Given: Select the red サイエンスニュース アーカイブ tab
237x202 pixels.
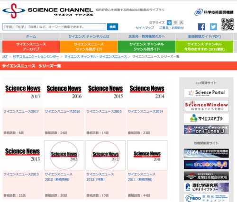Looking at the screenshot, I should (31, 46).
